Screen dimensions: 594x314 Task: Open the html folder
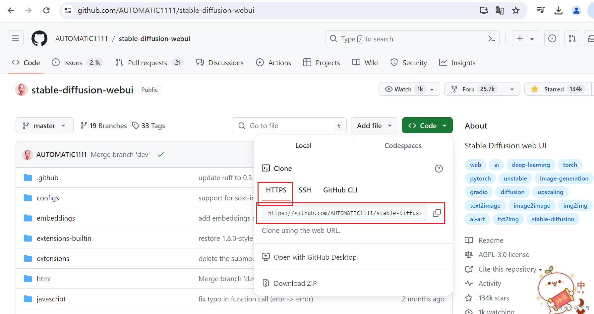tap(44, 279)
